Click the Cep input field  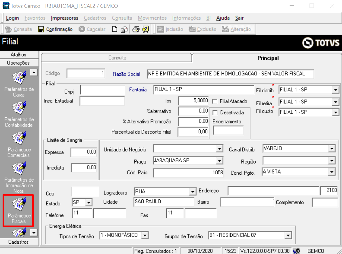pyautogui.click(x=85, y=192)
